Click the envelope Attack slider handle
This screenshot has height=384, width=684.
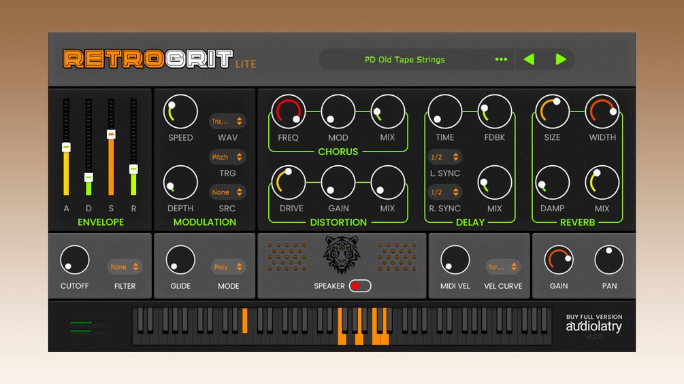pyautogui.click(x=66, y=147)
